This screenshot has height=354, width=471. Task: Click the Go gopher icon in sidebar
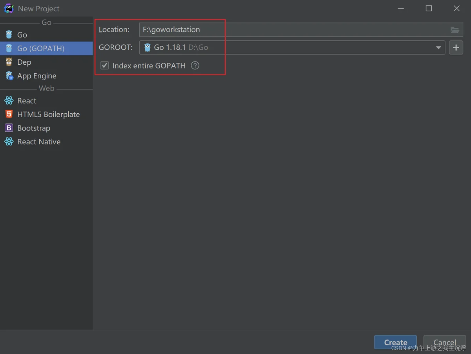click(9, 34)
